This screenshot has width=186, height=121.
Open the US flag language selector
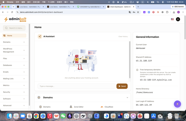(x=172, y=19)
